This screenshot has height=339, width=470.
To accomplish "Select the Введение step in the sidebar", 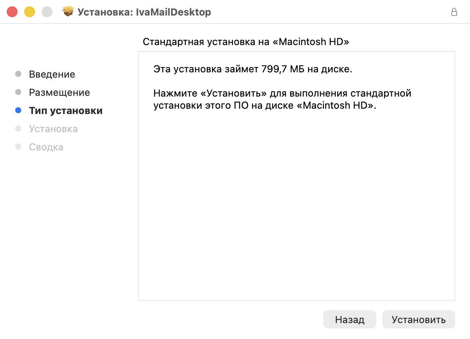I will pyautogui.click(x=52, y=74).
